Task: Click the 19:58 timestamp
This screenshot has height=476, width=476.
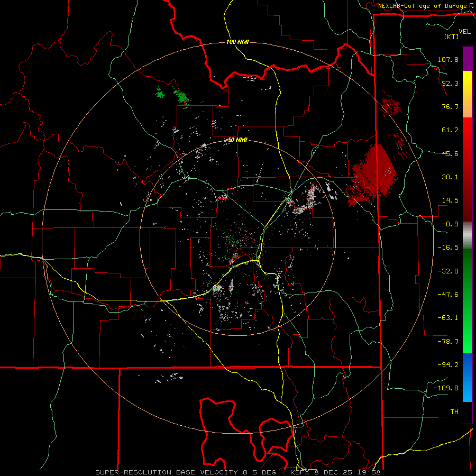Action: click(370, 472)
